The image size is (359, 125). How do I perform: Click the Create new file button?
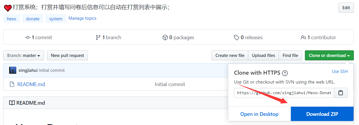pos(230,55)
